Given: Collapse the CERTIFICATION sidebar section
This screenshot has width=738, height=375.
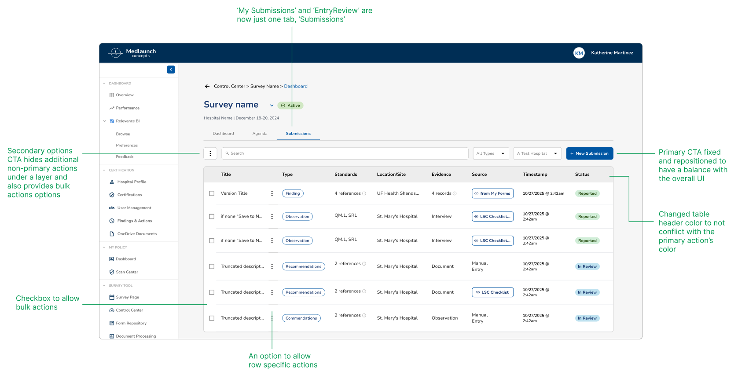Looking at the screenshot, I should pyautogui.click(x=104, y=170).
